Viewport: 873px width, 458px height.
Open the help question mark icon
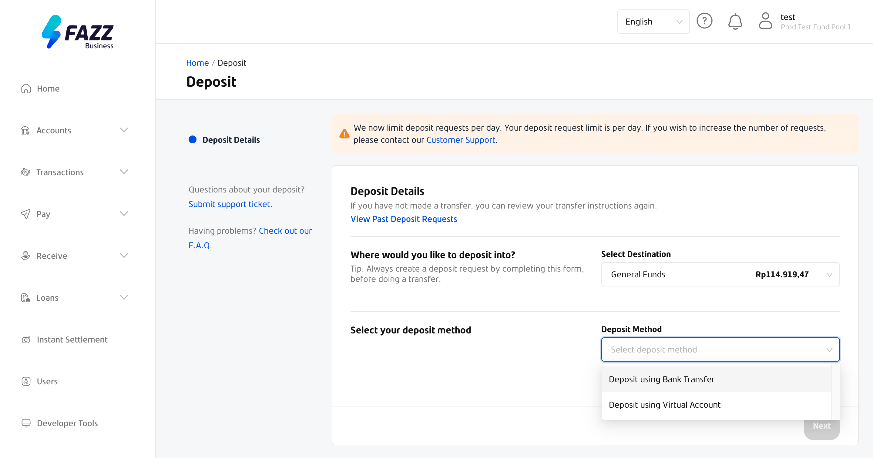tap(704, 21)
